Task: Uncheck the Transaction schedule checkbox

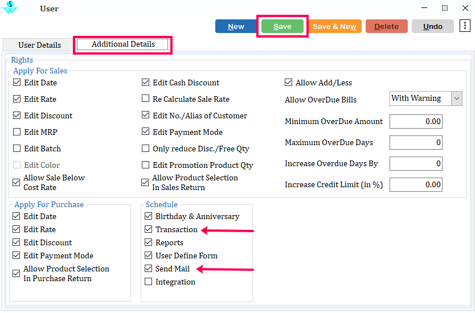Action: pyautogui.click(x=149, y=229)
